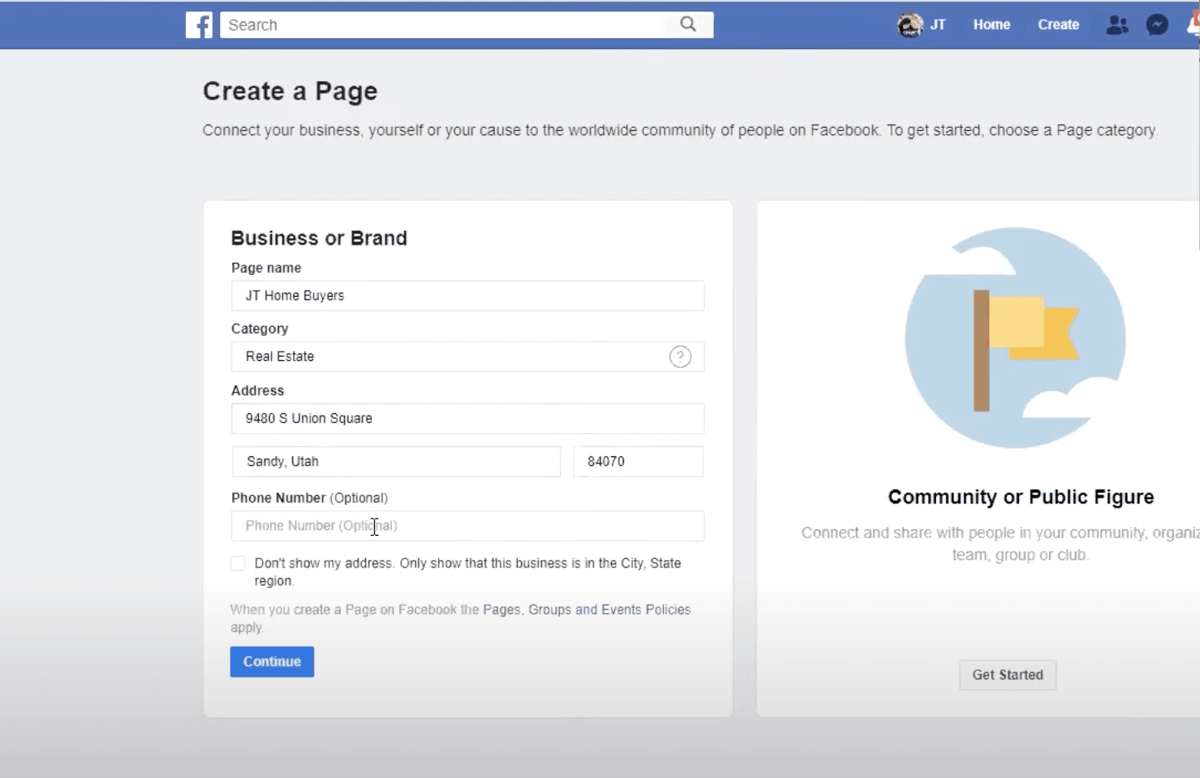Click the Page name label
The height and width of the screenshot is (778, 1200).
[x=266, y=268]
